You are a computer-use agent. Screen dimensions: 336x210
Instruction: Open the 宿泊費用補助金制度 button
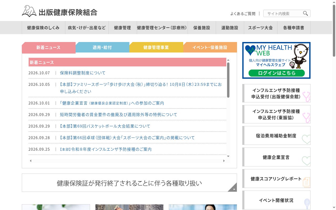[276, 135]
